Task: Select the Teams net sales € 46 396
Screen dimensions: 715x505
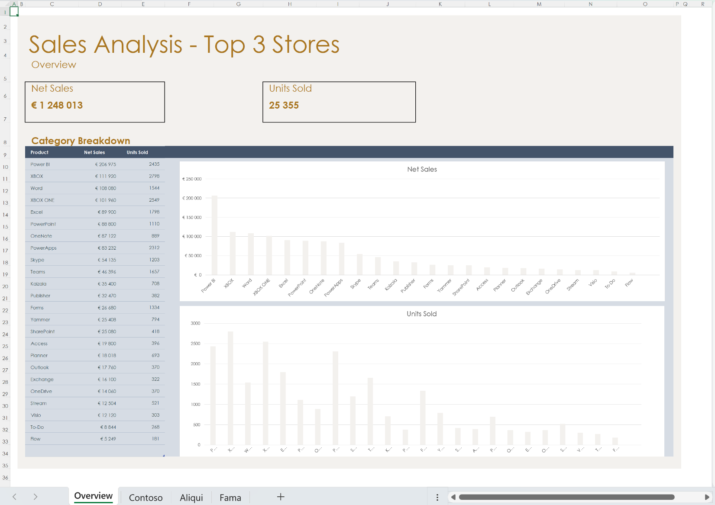Action: pos(107,272)
